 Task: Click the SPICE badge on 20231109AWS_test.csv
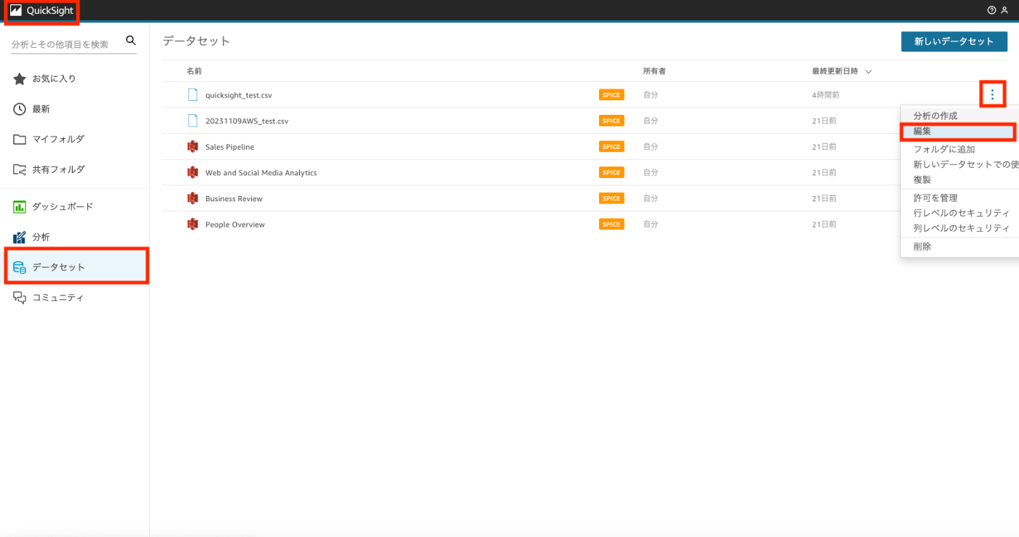611,121
